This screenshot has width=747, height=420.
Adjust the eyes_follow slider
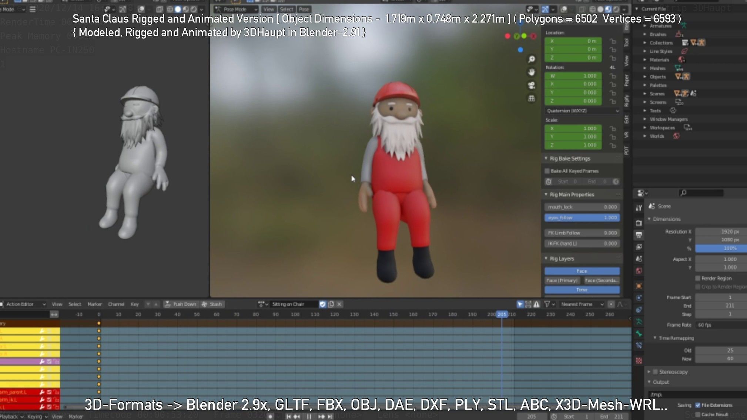[x=582, y=218]
